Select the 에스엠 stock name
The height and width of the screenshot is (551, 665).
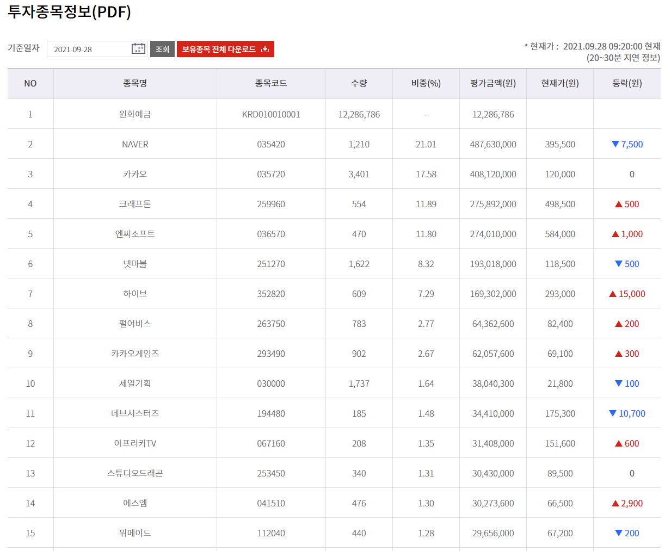tap(135, 503)
